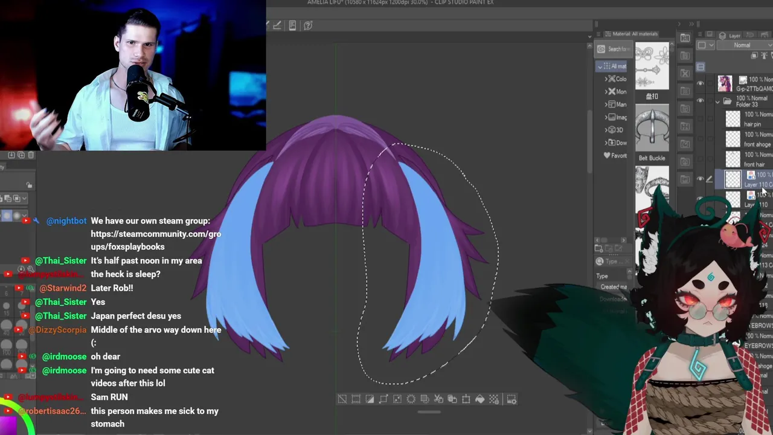
Task: Click eighth folder icon in material dock strip
Action: 685,161
